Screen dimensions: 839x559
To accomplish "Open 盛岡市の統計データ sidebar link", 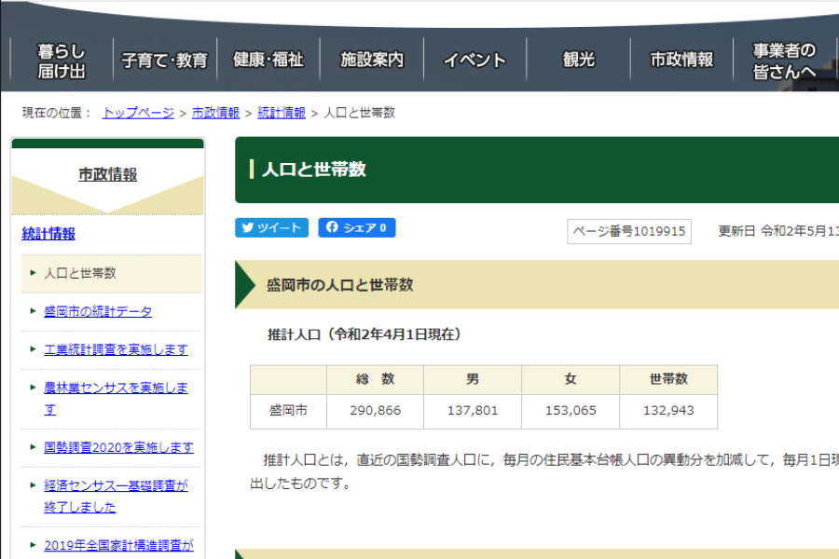I will point(98,311).
